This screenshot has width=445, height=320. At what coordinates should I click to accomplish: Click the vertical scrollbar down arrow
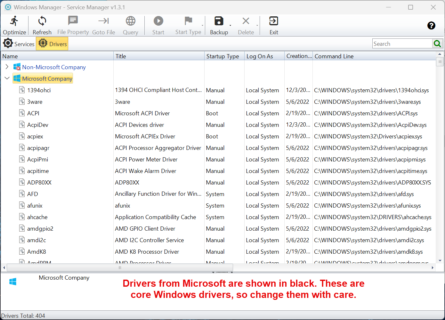(440, 261)
